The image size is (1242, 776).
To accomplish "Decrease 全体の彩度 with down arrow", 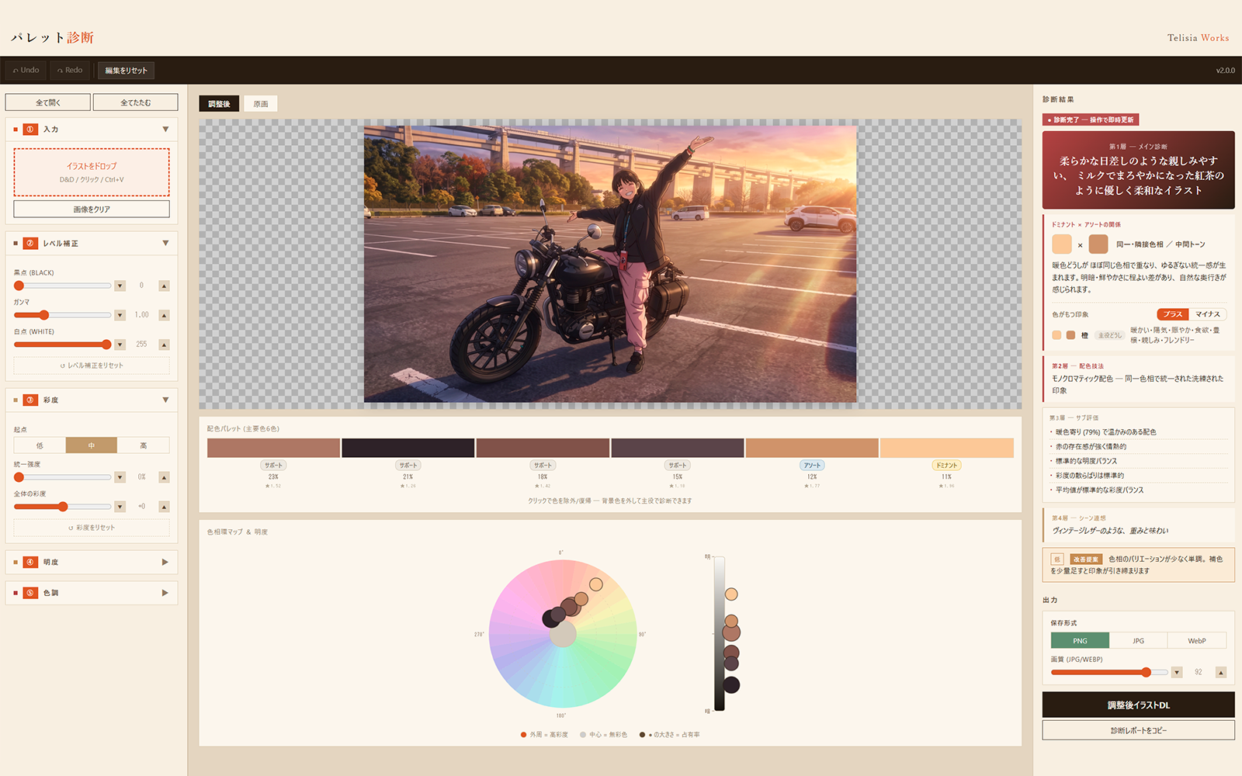I will (120, 507).
